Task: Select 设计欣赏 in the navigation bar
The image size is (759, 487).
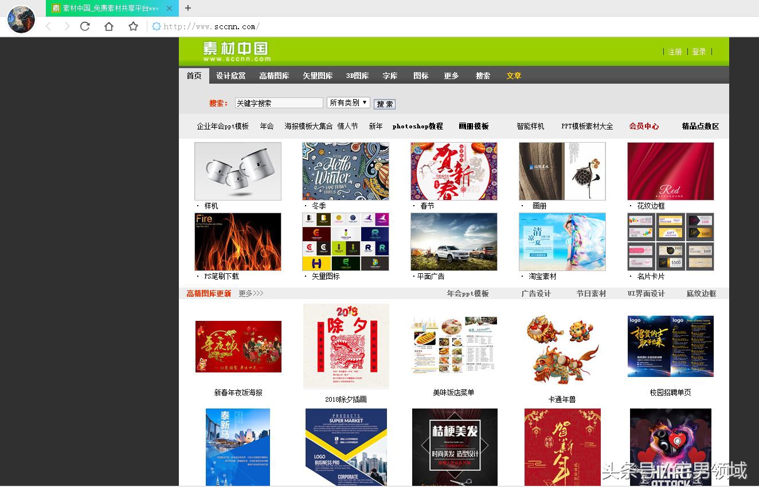Action: (230, 75)
